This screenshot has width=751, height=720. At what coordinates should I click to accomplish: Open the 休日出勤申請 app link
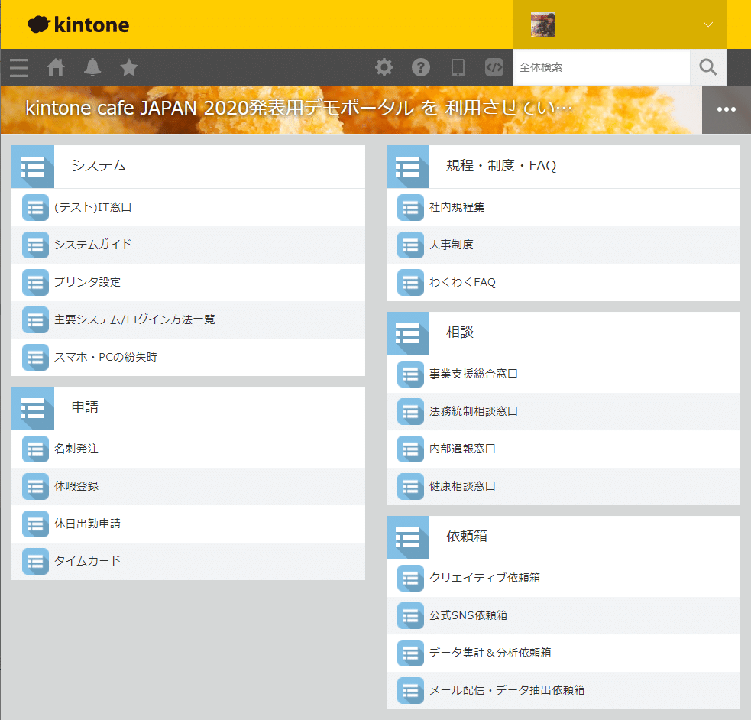(x=87, y=523)
